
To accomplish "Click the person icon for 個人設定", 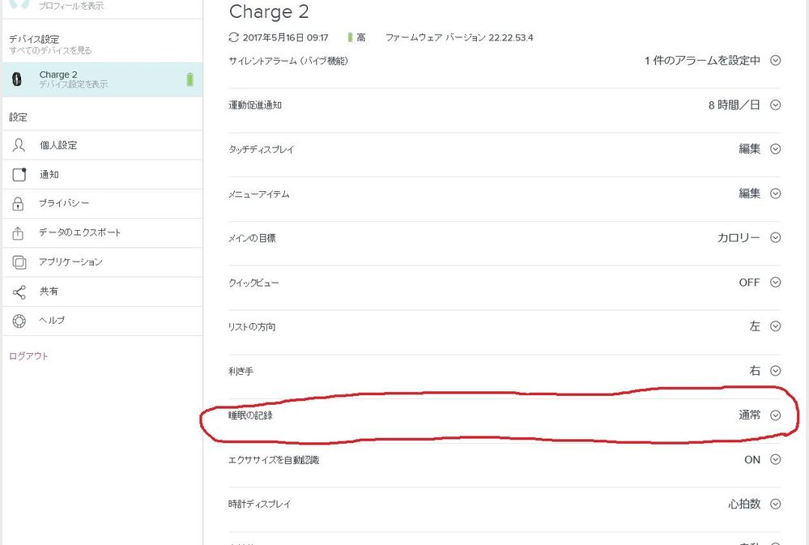I will click(19, 145).
